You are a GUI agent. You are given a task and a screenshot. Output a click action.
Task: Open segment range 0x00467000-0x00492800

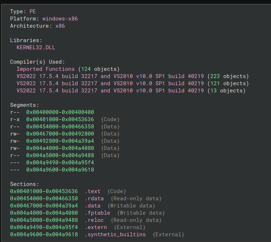[60, 134]
